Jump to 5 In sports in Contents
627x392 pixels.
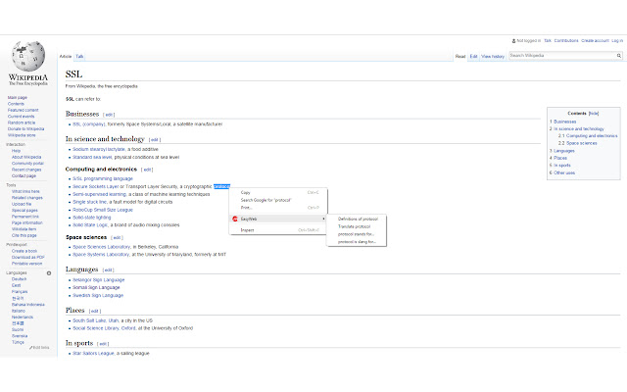pyautogui.click(x=559, y=166)
